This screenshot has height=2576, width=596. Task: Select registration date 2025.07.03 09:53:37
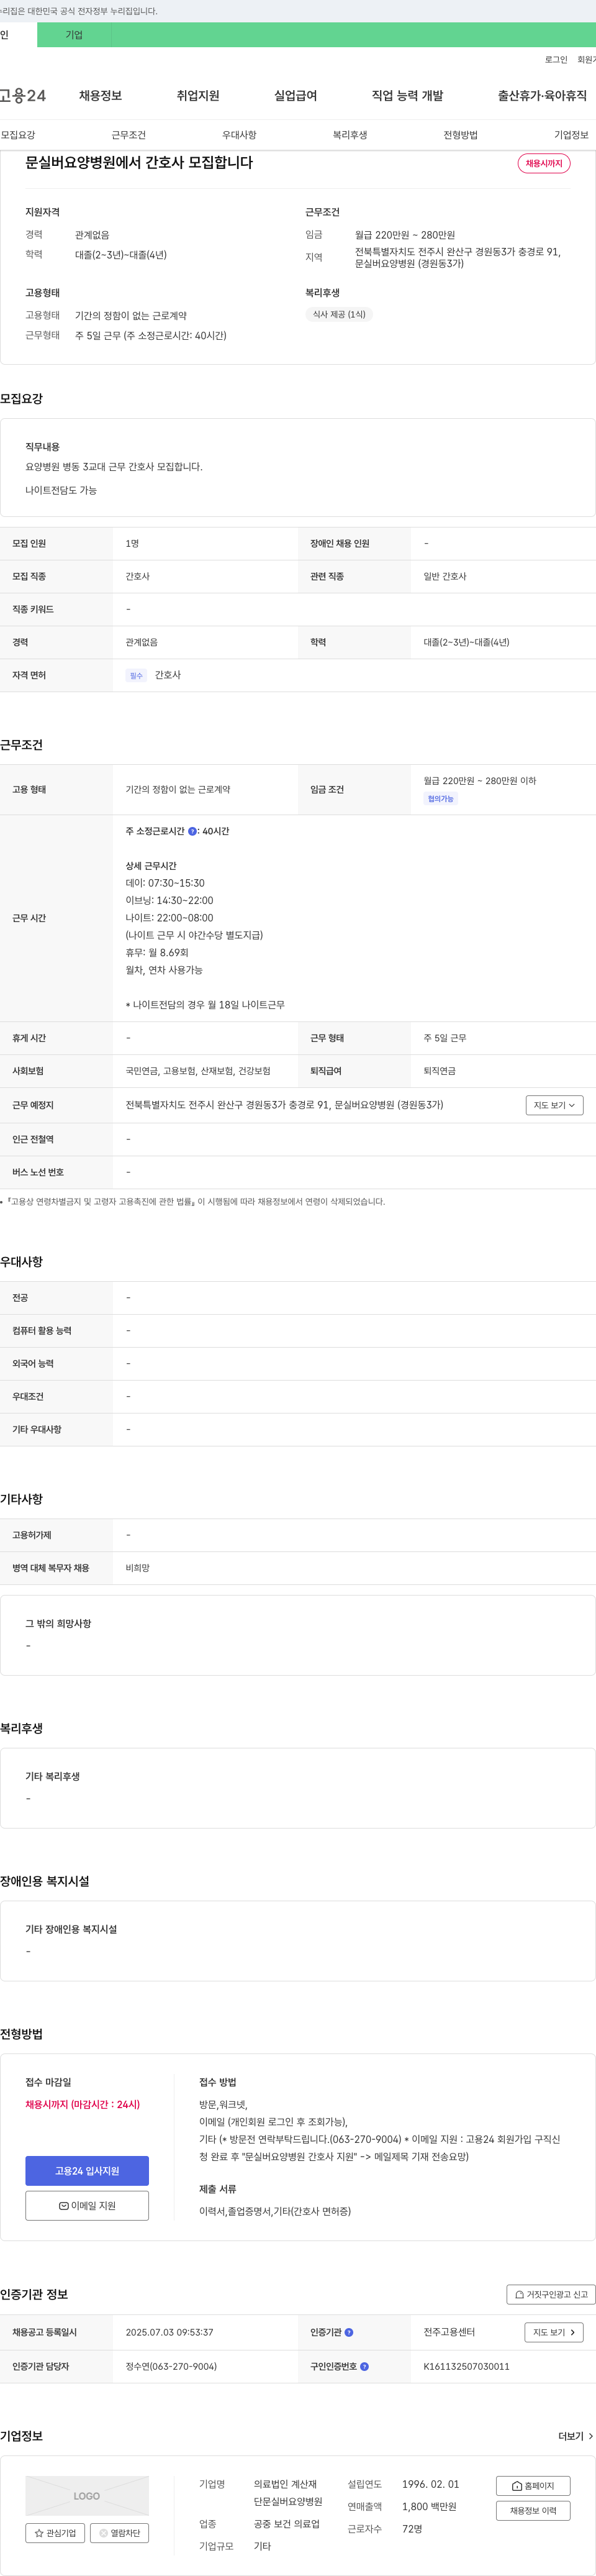point(169,2332)
